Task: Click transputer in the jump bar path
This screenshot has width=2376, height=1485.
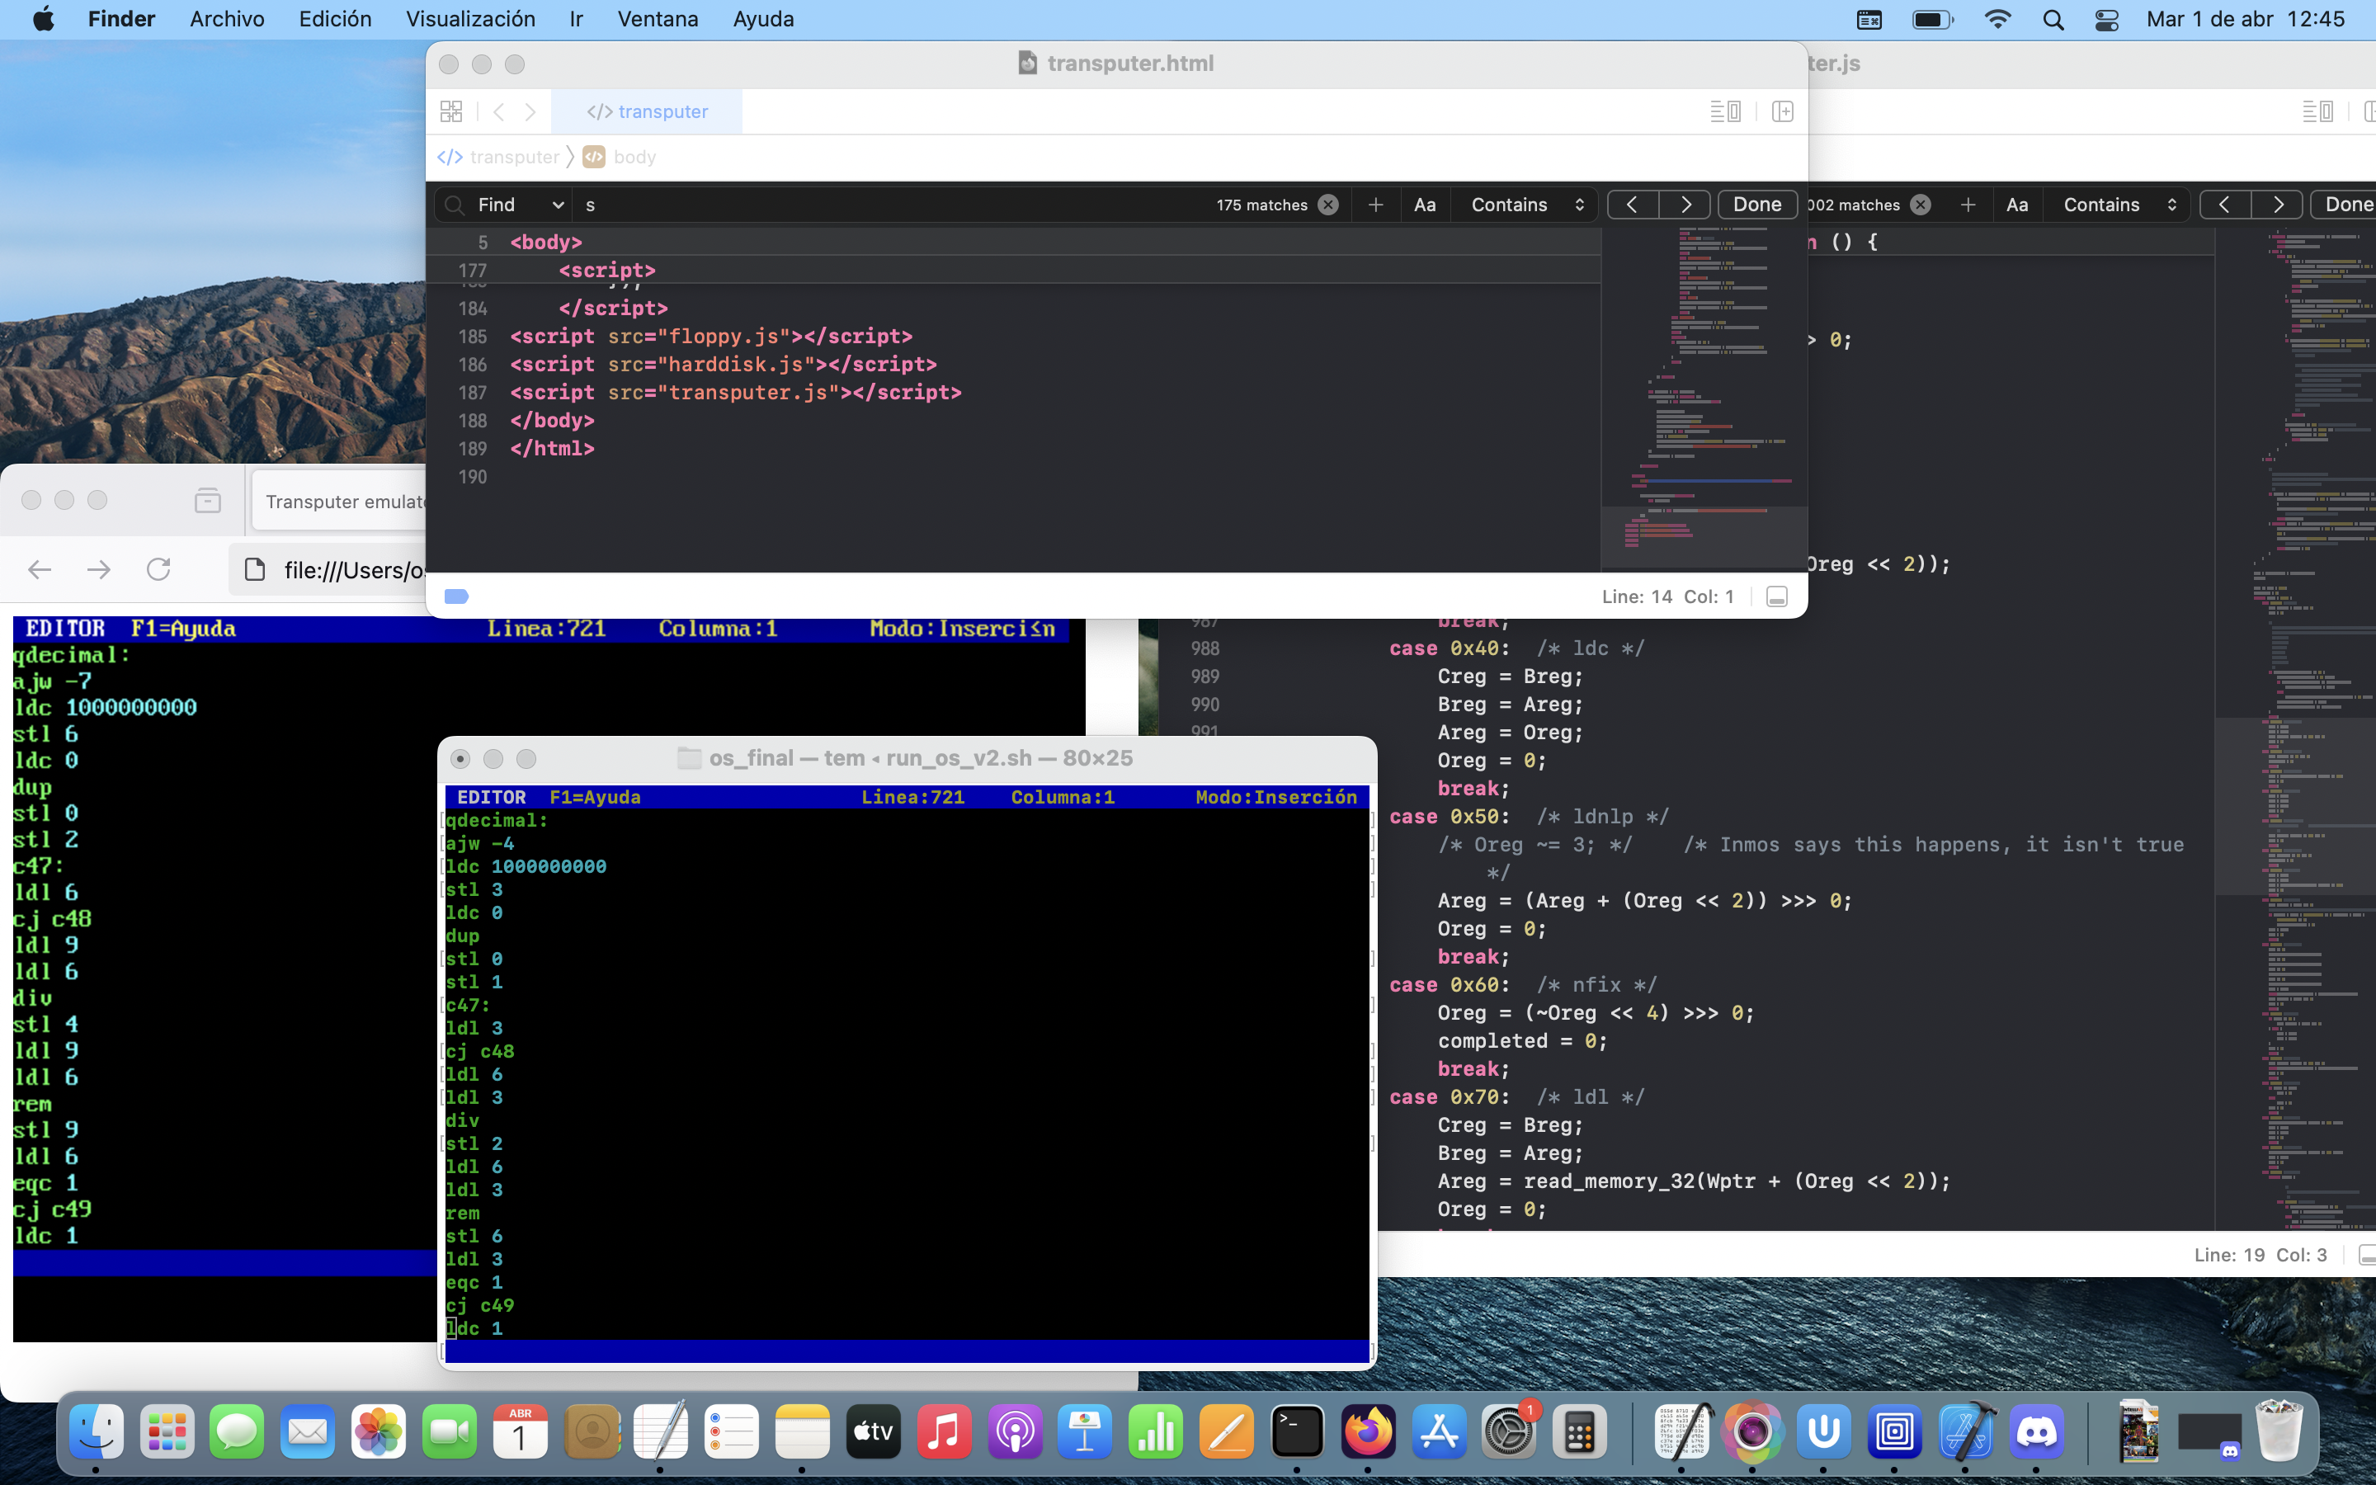Action: point(499,157)
